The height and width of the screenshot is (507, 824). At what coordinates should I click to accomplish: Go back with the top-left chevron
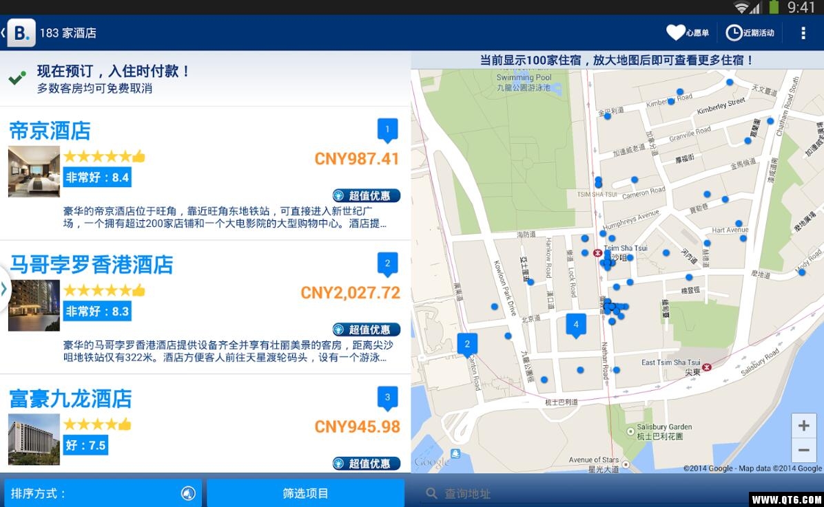pos(3,33)
